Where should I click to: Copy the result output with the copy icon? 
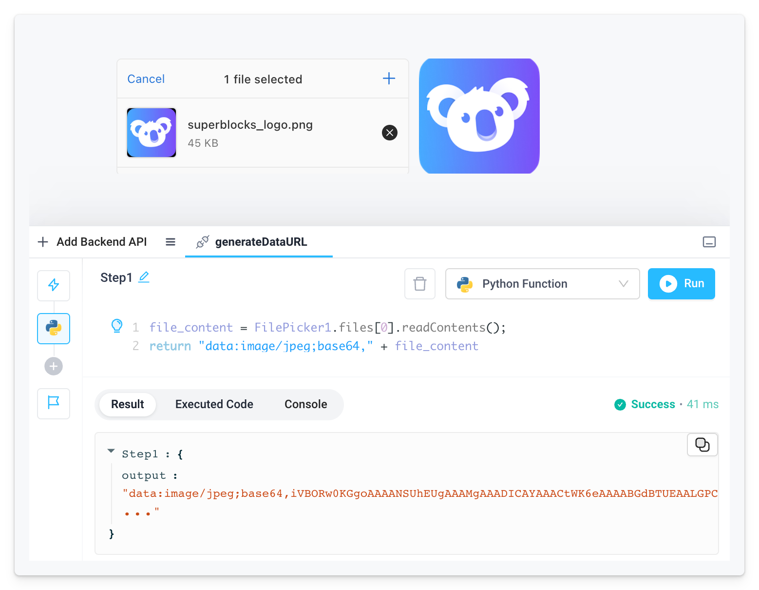pos(702,445)
